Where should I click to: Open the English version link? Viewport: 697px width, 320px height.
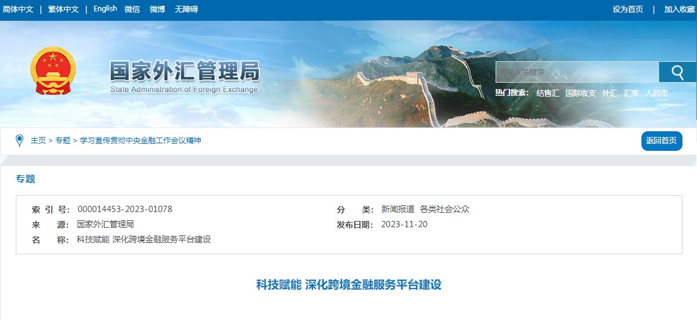click(x=105, y=9)
